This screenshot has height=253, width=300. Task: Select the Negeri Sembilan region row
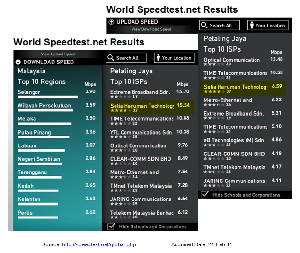(56, 161)
